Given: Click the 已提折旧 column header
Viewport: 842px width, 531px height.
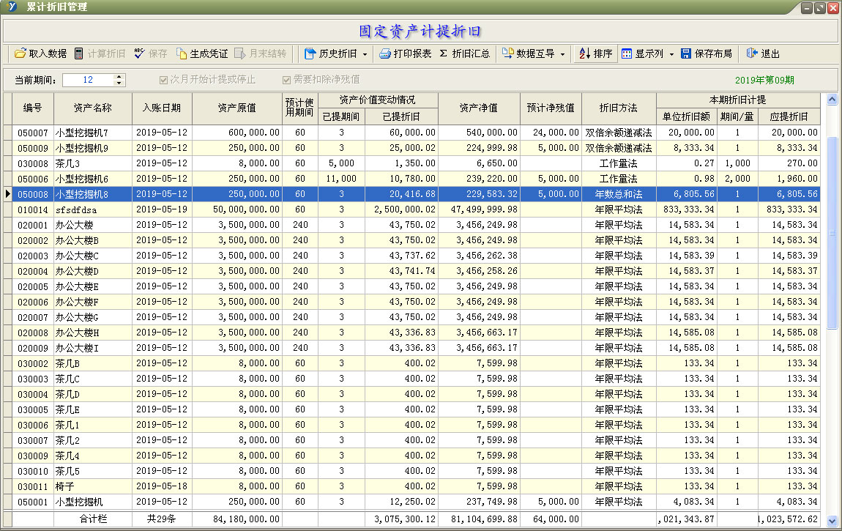Looking at the screenshot, I should point(401,116).
